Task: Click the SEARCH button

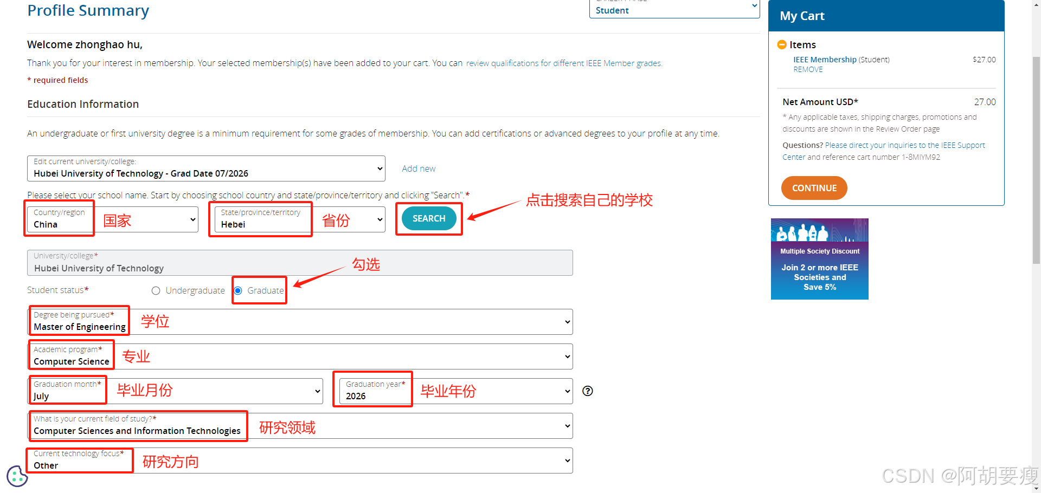Action: pos(429,218)
